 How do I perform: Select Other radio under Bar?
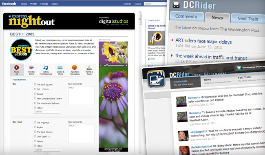pos(35,108)
